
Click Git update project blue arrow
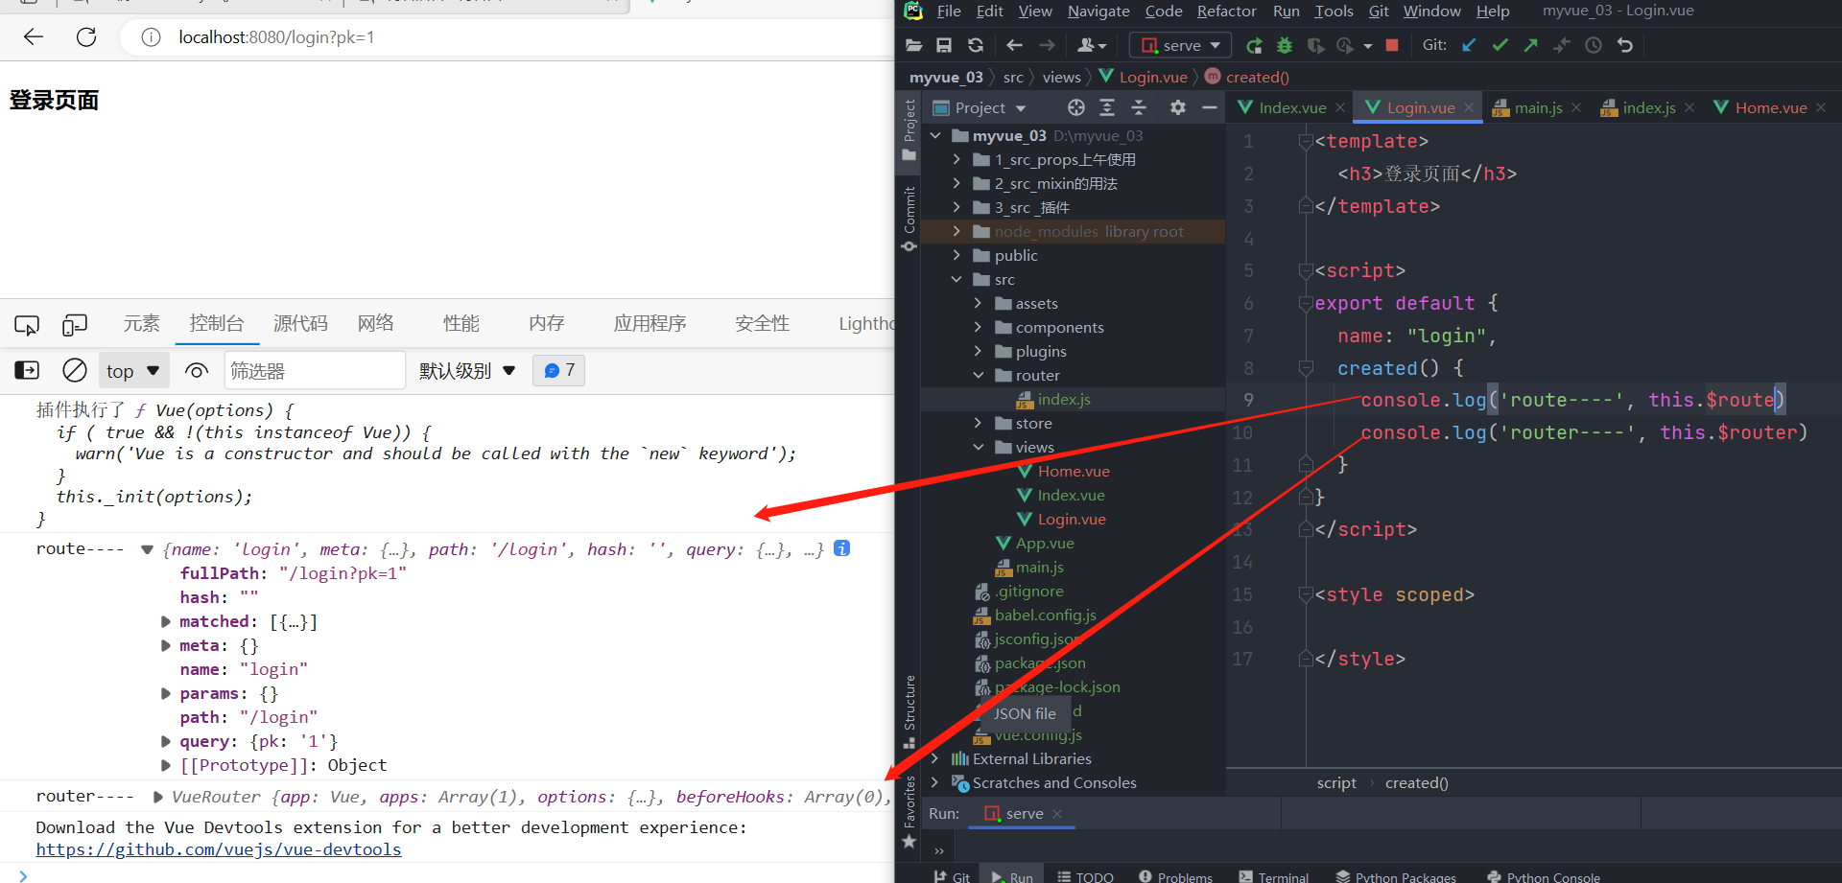point(1469,45)
